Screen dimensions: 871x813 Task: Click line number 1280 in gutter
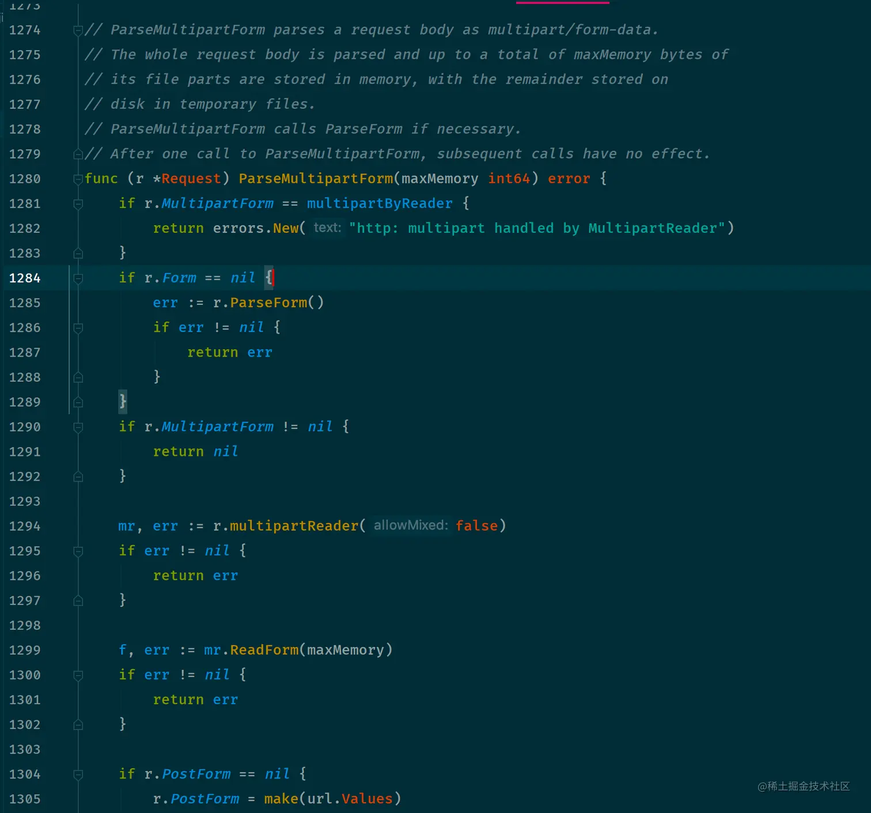25,179
